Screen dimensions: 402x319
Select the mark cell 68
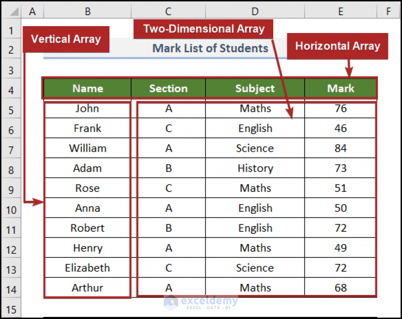click(x=340, y=288)
